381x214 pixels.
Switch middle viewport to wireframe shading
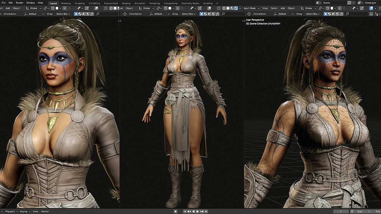224,8
